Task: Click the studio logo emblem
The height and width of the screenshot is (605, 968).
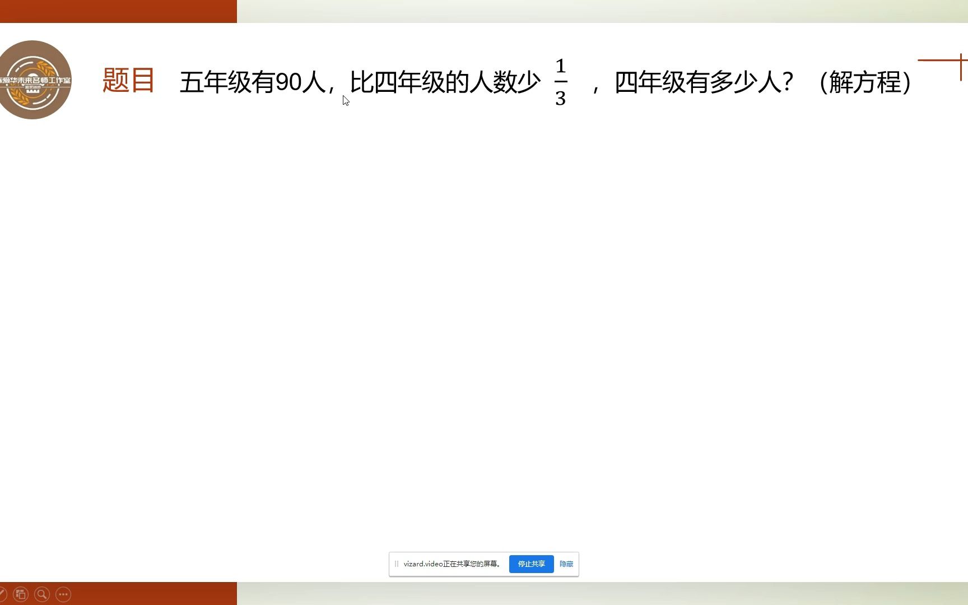Action: coord(34,80)
